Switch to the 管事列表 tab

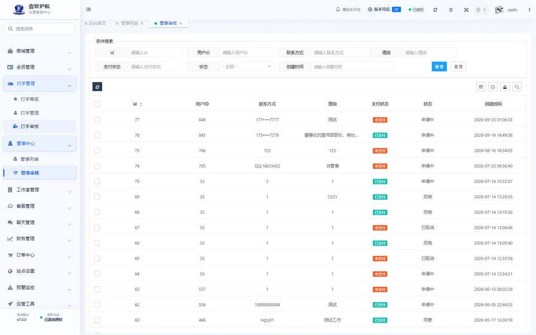130,23
